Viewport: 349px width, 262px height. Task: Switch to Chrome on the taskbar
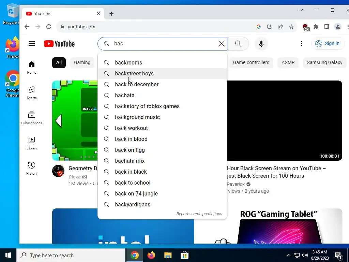tap(134, 255)
